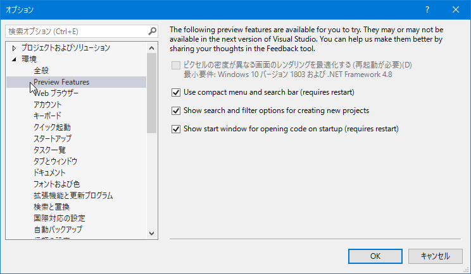Click the OK button
The width and height of the screenshot is (471, 274).
tap(375, 256)
